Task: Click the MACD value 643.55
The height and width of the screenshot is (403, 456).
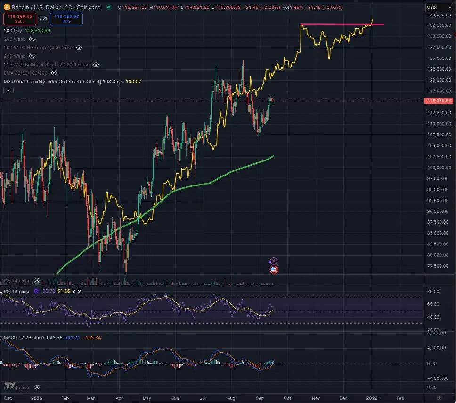Action: [54, 338]
